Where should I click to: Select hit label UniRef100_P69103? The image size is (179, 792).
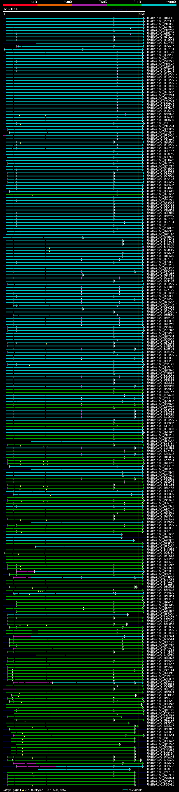pyautogui.click(x=161, y=713)
